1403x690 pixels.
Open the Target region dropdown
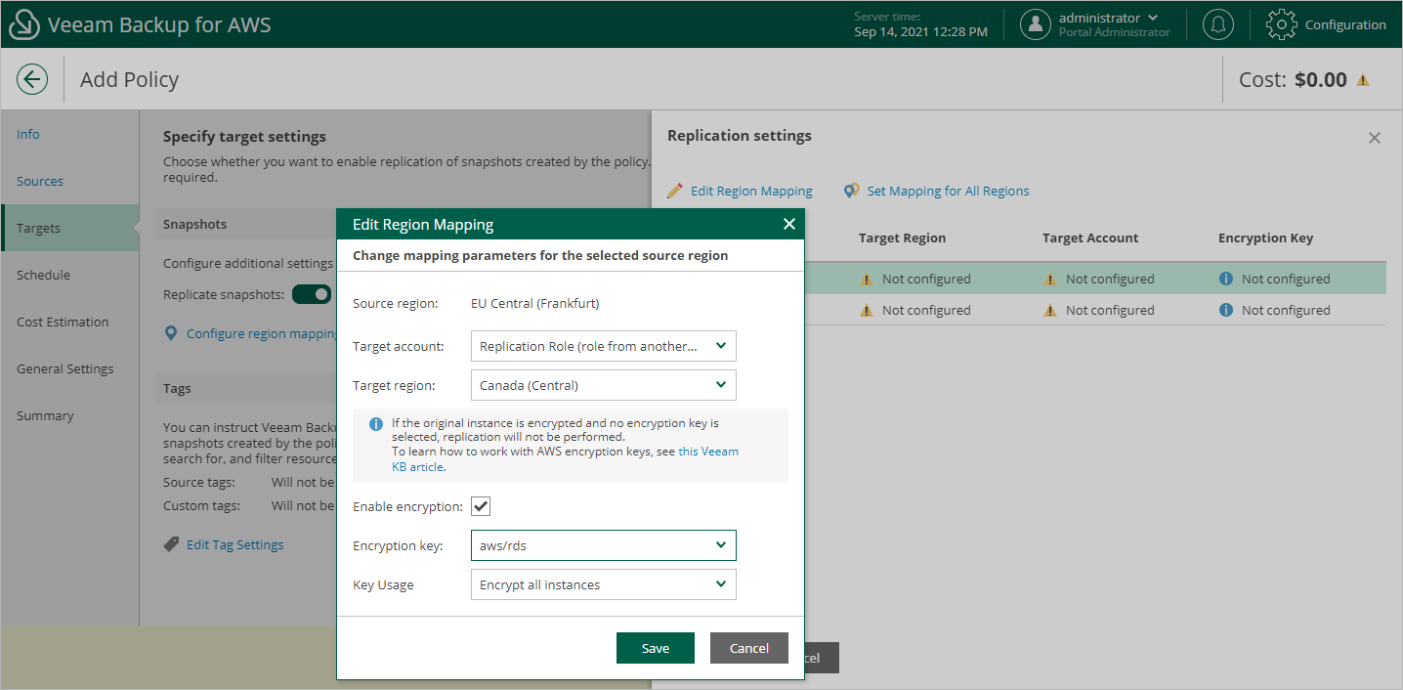603,385
